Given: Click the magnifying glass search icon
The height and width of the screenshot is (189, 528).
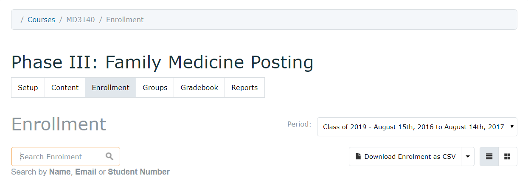Looking at the screenshot, I should pyautogui.click(x=110, y=156).
